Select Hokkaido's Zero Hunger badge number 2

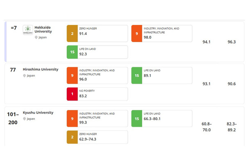point(72,34)
